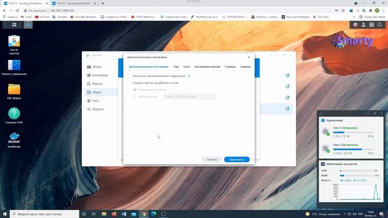The width and height of the screenshot is (388, 218).
Task: Click Volume 2 usage bar in storage widget
Action: [353, 150]
